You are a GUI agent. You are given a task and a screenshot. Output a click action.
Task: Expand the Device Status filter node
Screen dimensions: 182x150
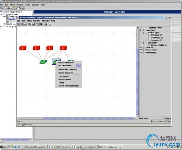pyautogui.click(x=141, y=50)
